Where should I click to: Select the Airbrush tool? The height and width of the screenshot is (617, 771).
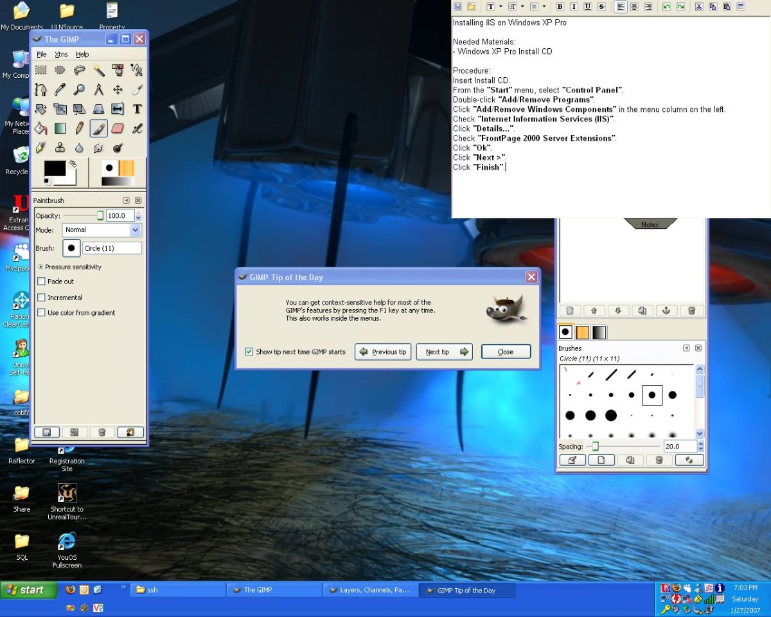tap(137, 129)
